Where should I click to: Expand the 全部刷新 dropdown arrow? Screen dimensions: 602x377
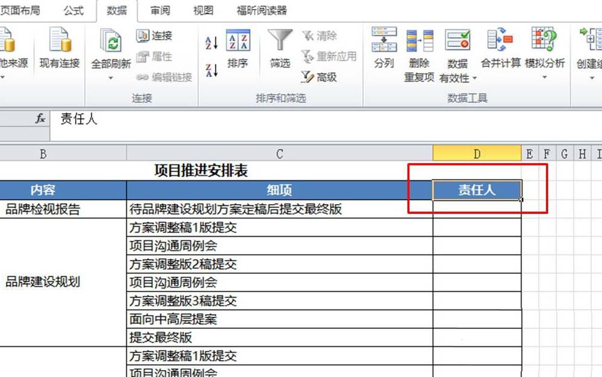click(111, 78)
